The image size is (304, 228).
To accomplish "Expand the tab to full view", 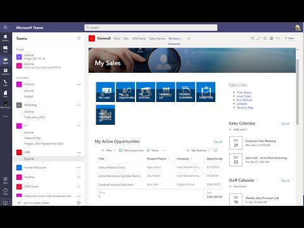I will tap(258, 39).
